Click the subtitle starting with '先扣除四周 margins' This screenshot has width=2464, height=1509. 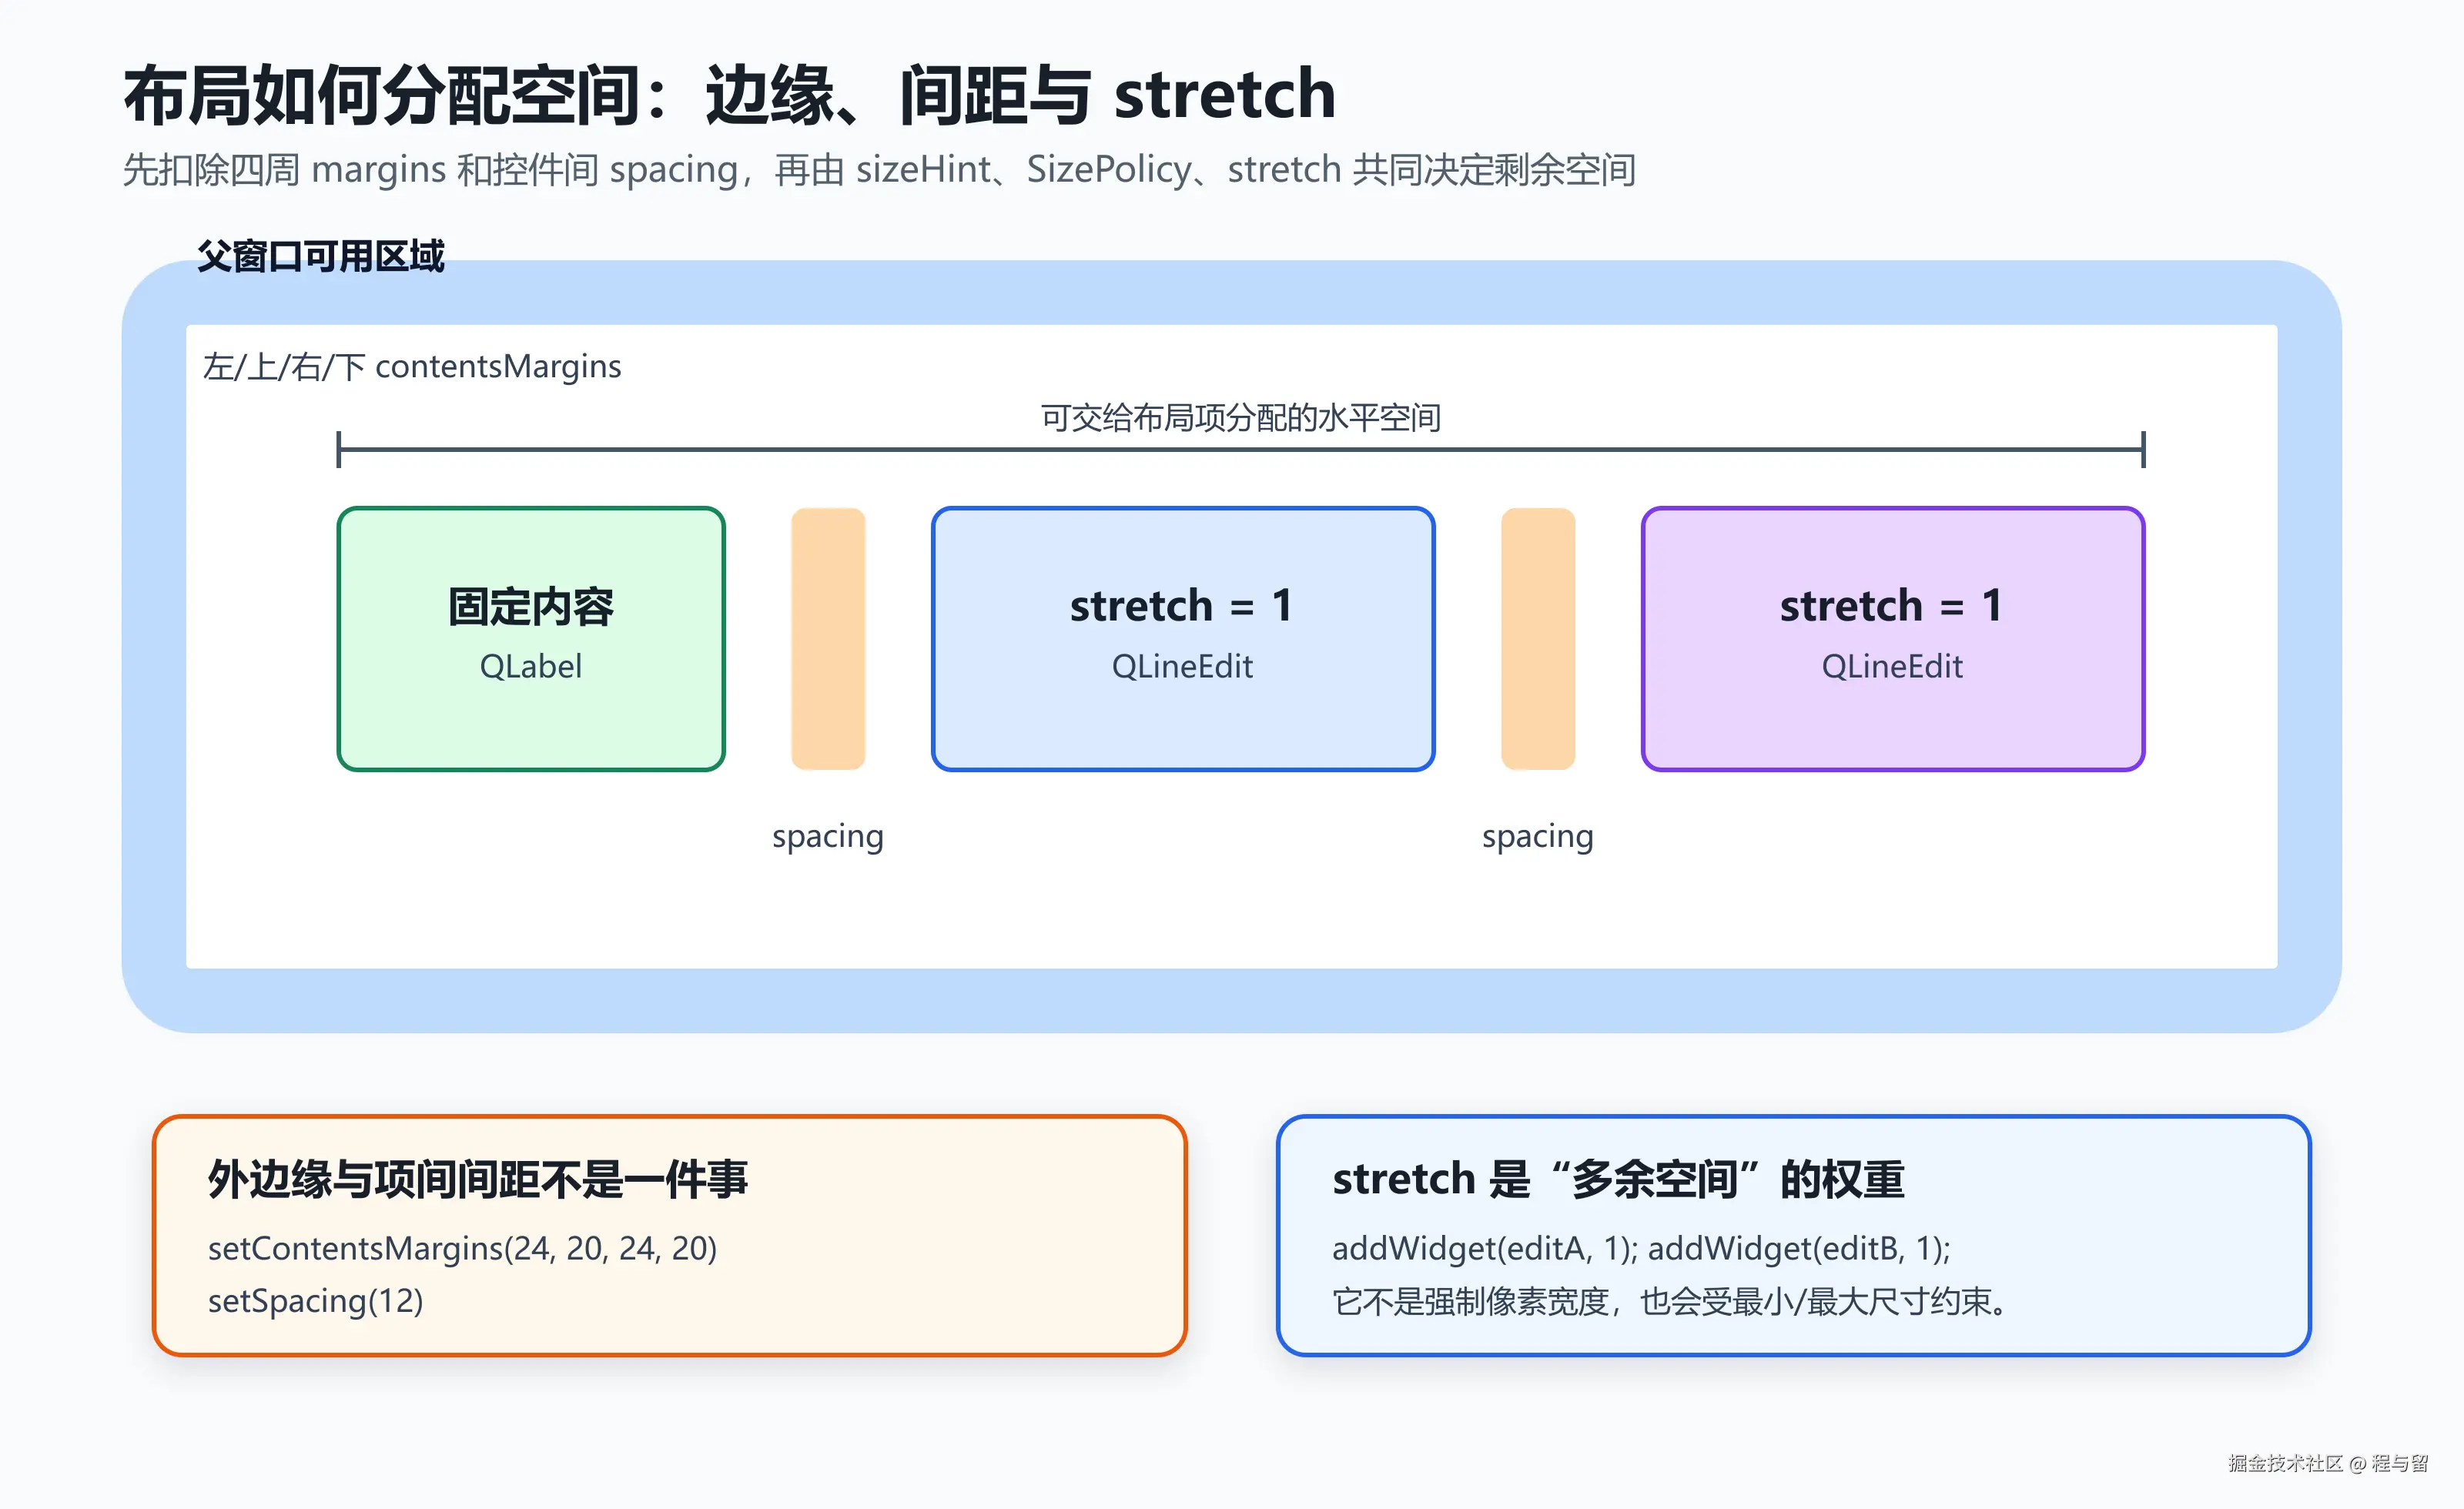coord(879,170)
